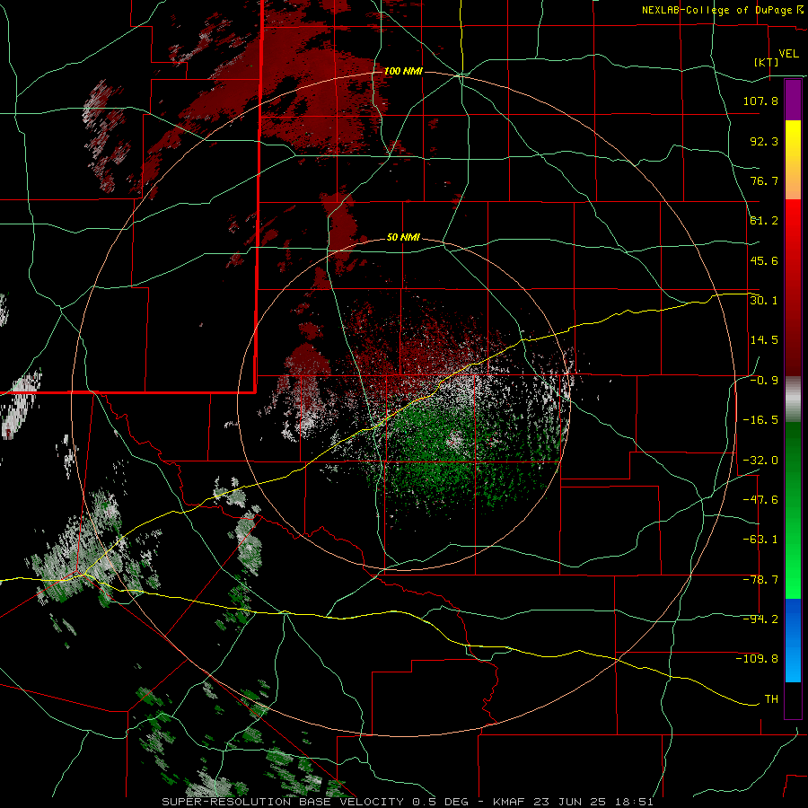
Task: Click the red segment of velocity color bar
Action: [793, 287]
